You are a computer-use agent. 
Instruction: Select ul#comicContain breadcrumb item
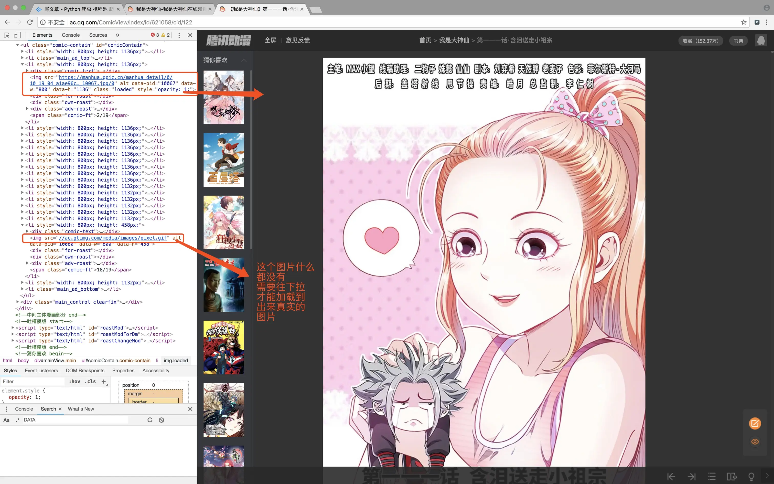(x=116, y=361)
